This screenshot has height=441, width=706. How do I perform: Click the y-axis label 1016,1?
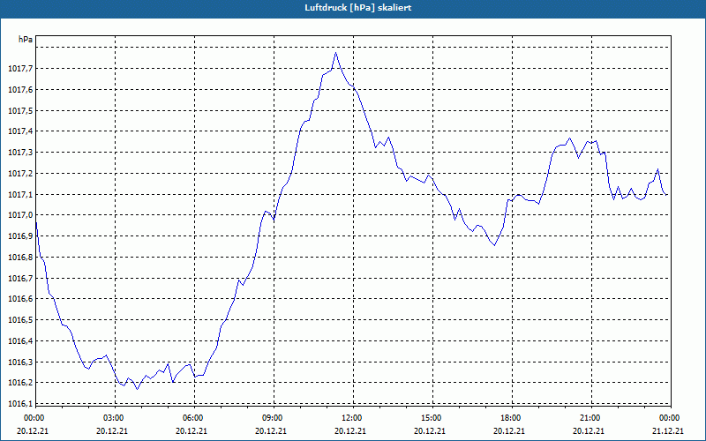click(20, 404)
